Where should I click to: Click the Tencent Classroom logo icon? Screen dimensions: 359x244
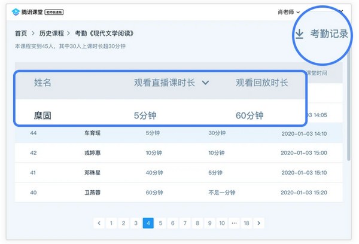[16, 11]
